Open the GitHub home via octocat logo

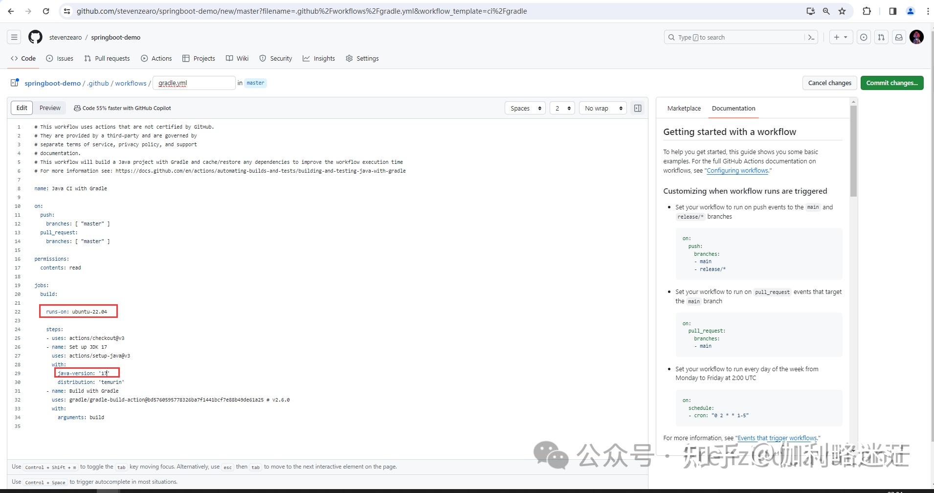pos(35,37)
